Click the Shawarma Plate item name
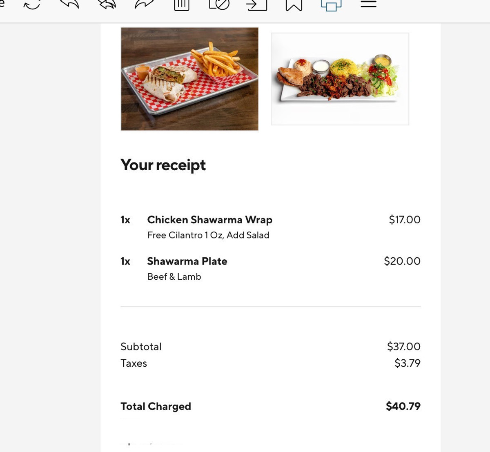This screenshot has width=490, height=452. 187,261
